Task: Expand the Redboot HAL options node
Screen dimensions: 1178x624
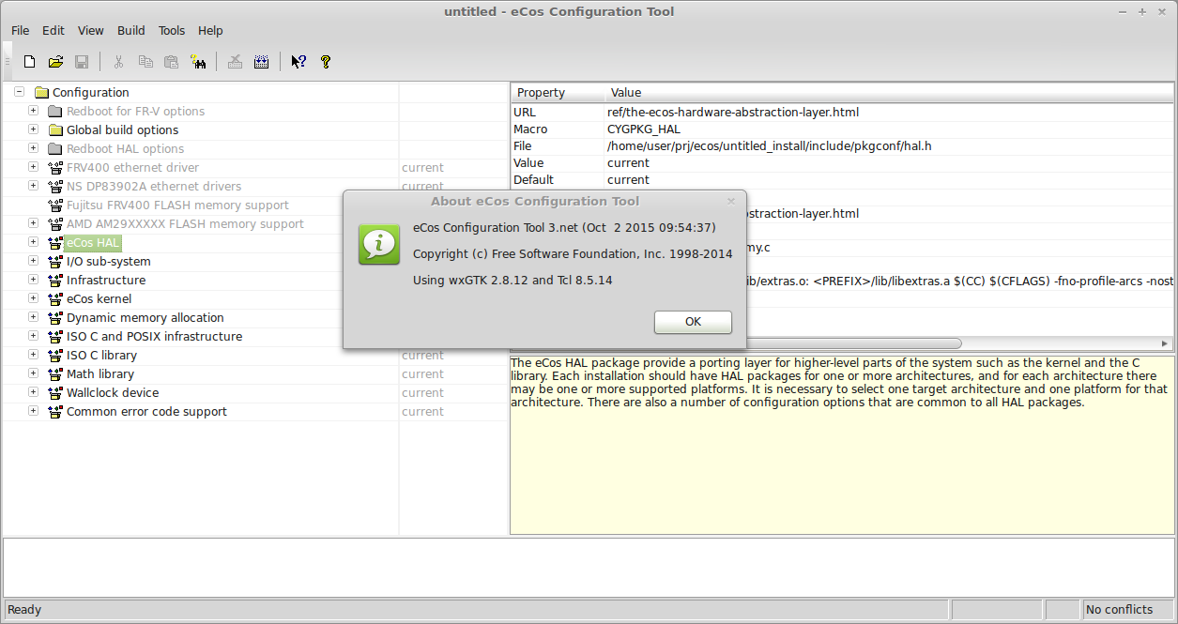Action: [x=34, y=148]
